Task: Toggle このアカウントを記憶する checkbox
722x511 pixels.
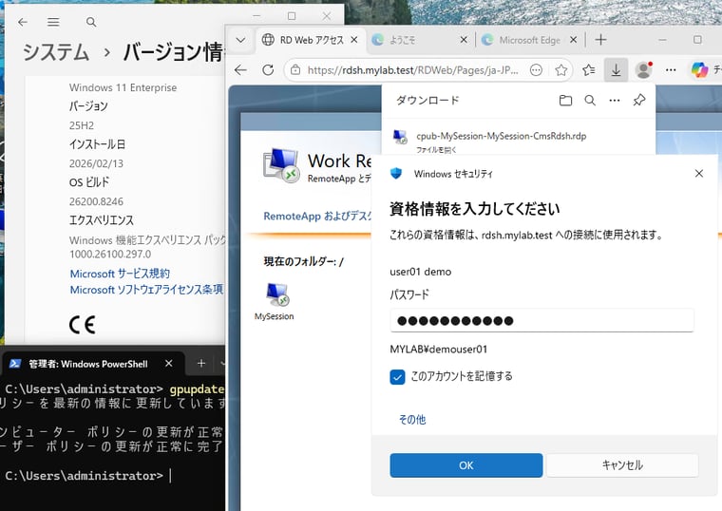Action: coord(397,377)
